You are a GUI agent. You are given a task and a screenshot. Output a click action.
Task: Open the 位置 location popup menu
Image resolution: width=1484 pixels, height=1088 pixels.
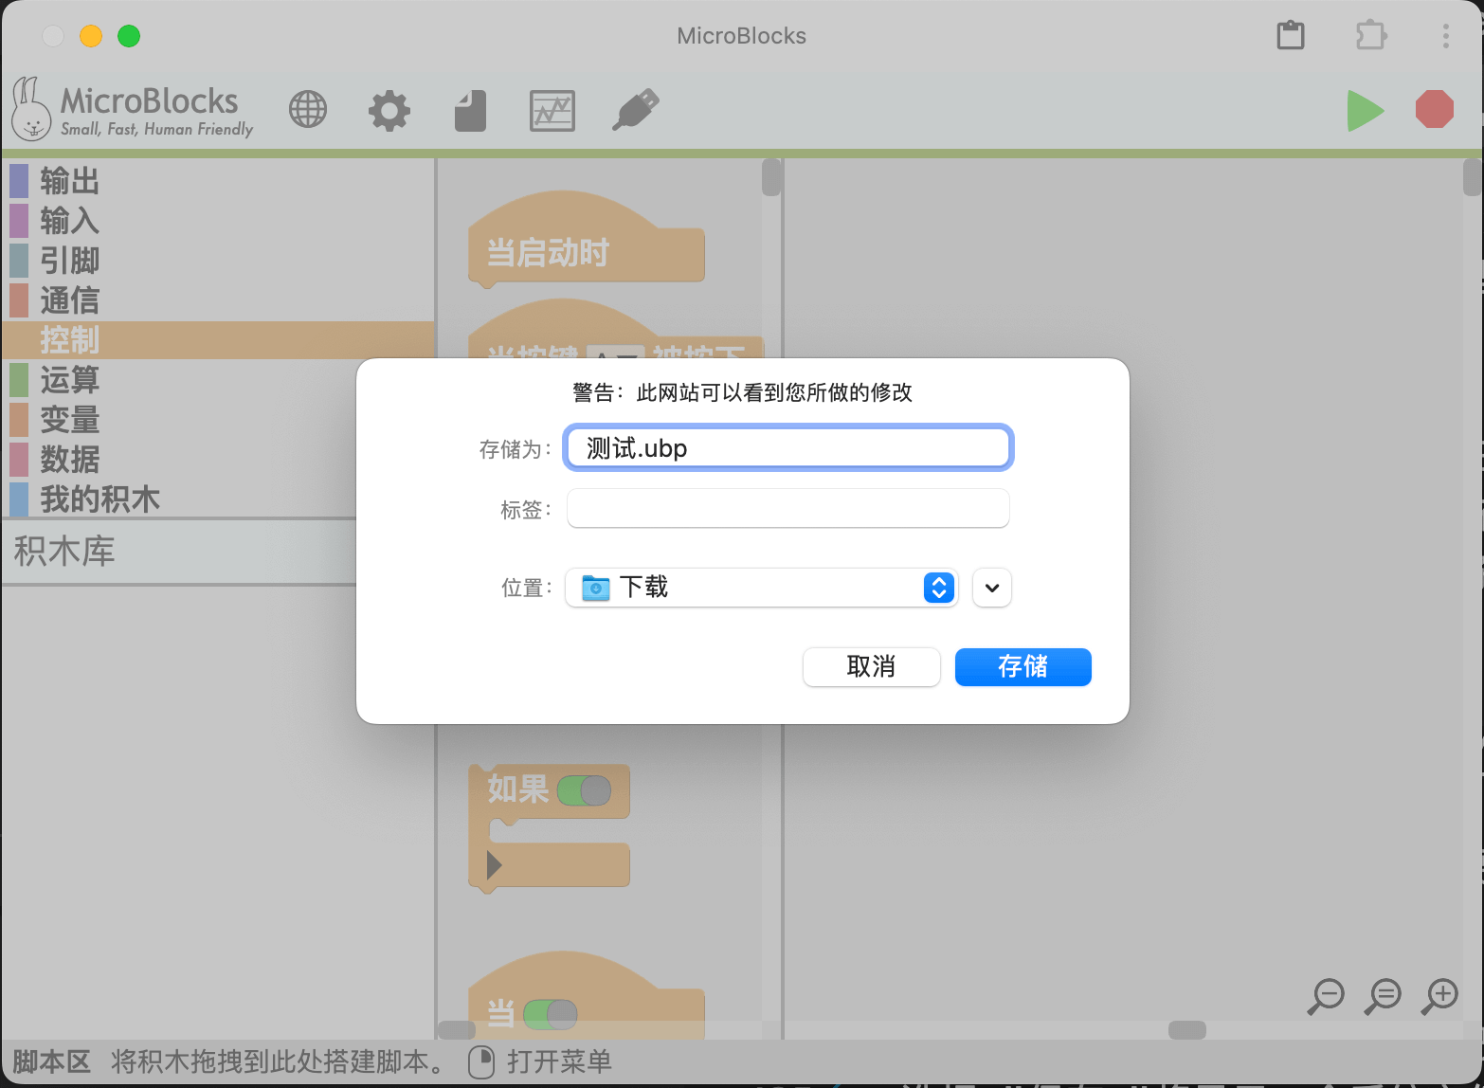(762, 588)
